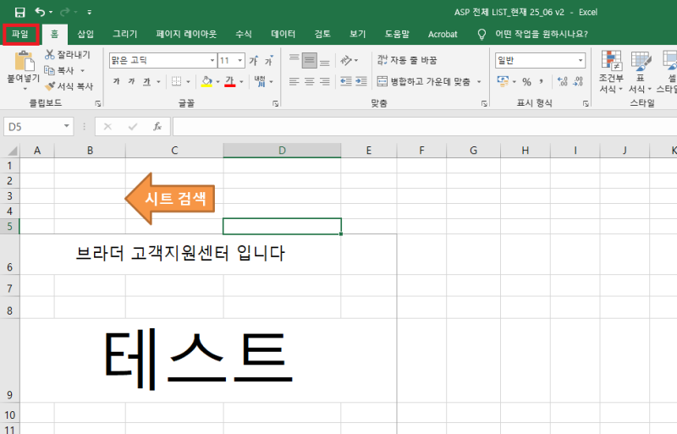The image size is (677, 434).
Task: Click the 붙여넣기 paste icon
Action: (25, 61)
